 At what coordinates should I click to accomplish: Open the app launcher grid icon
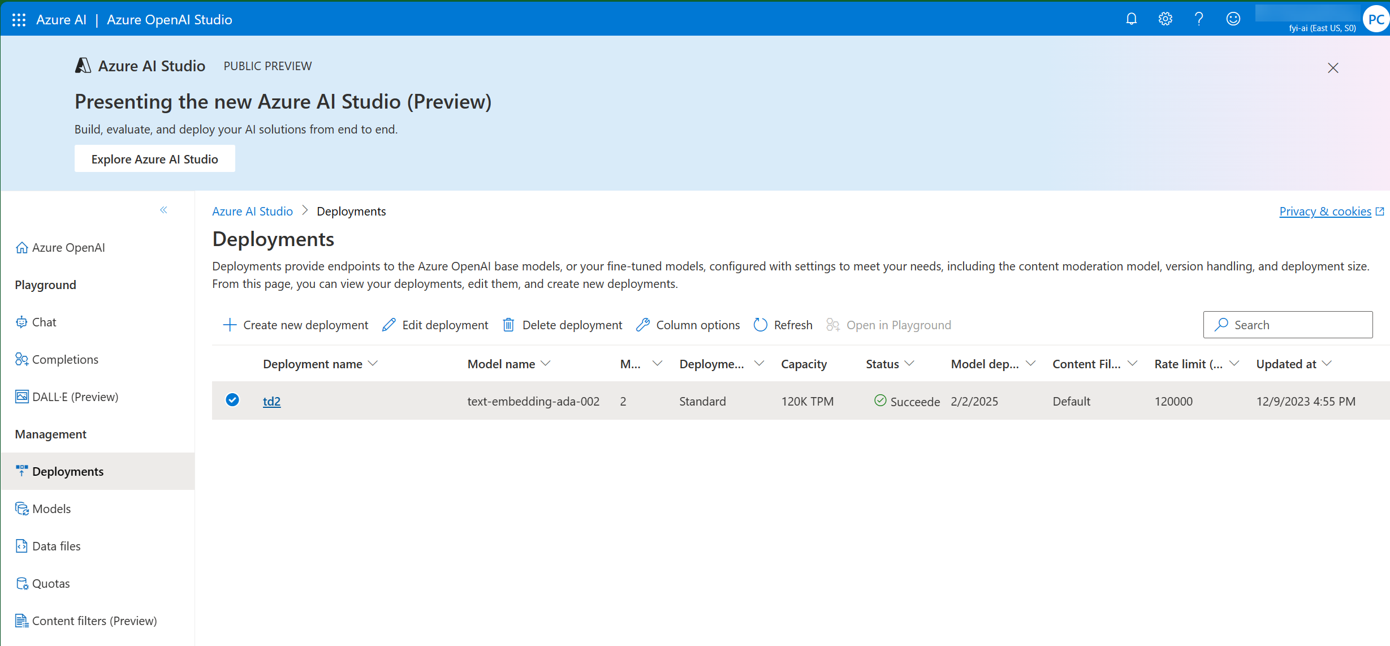[x=19, y=20]
